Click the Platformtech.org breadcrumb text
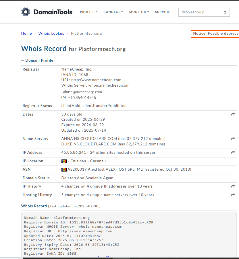This screenshot has width=239, height=259. coord(86,33)
